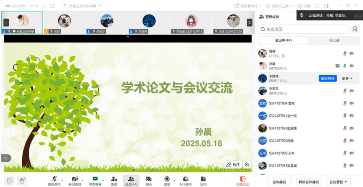This screenshot has width=363, height=187.
Task: Click the raise hand icon
Action: pos(21,180)
